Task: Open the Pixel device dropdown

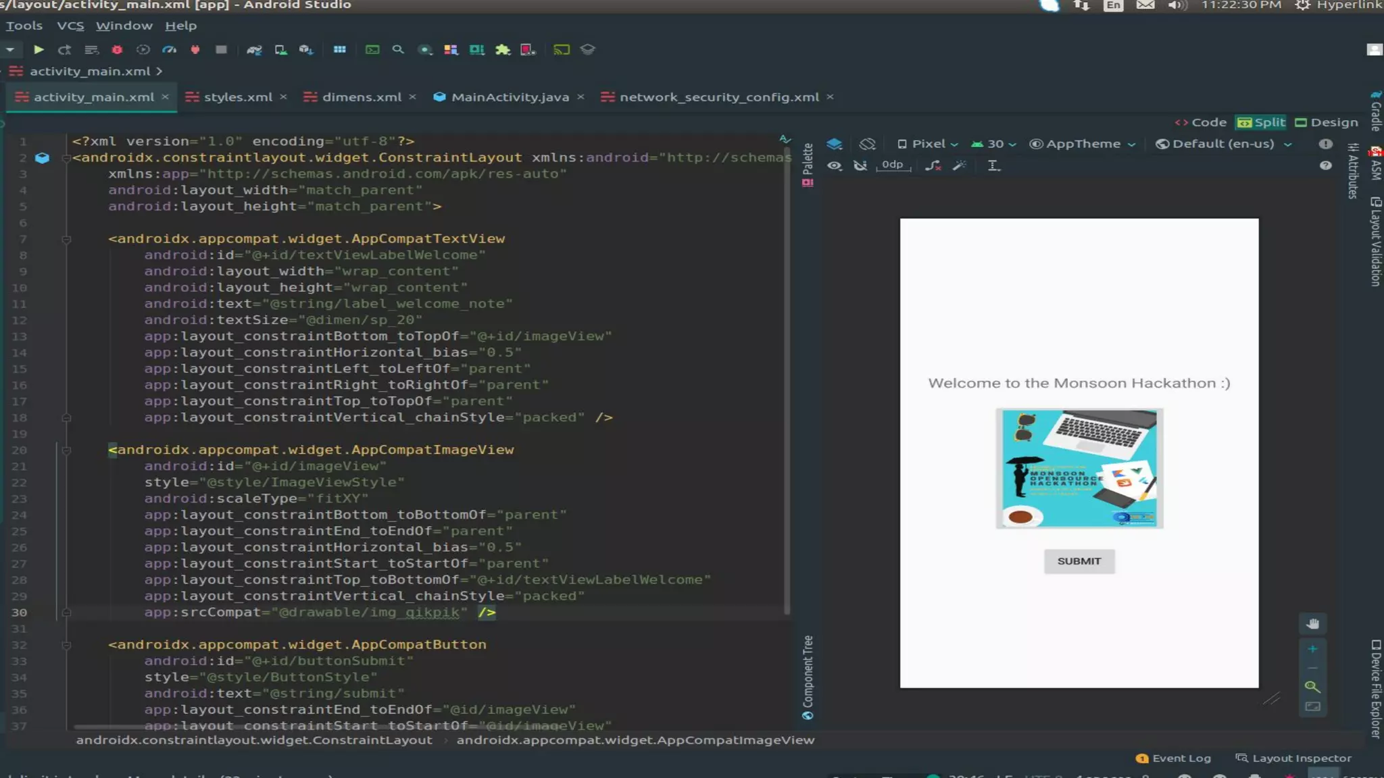Action: (x=928, y=144)
